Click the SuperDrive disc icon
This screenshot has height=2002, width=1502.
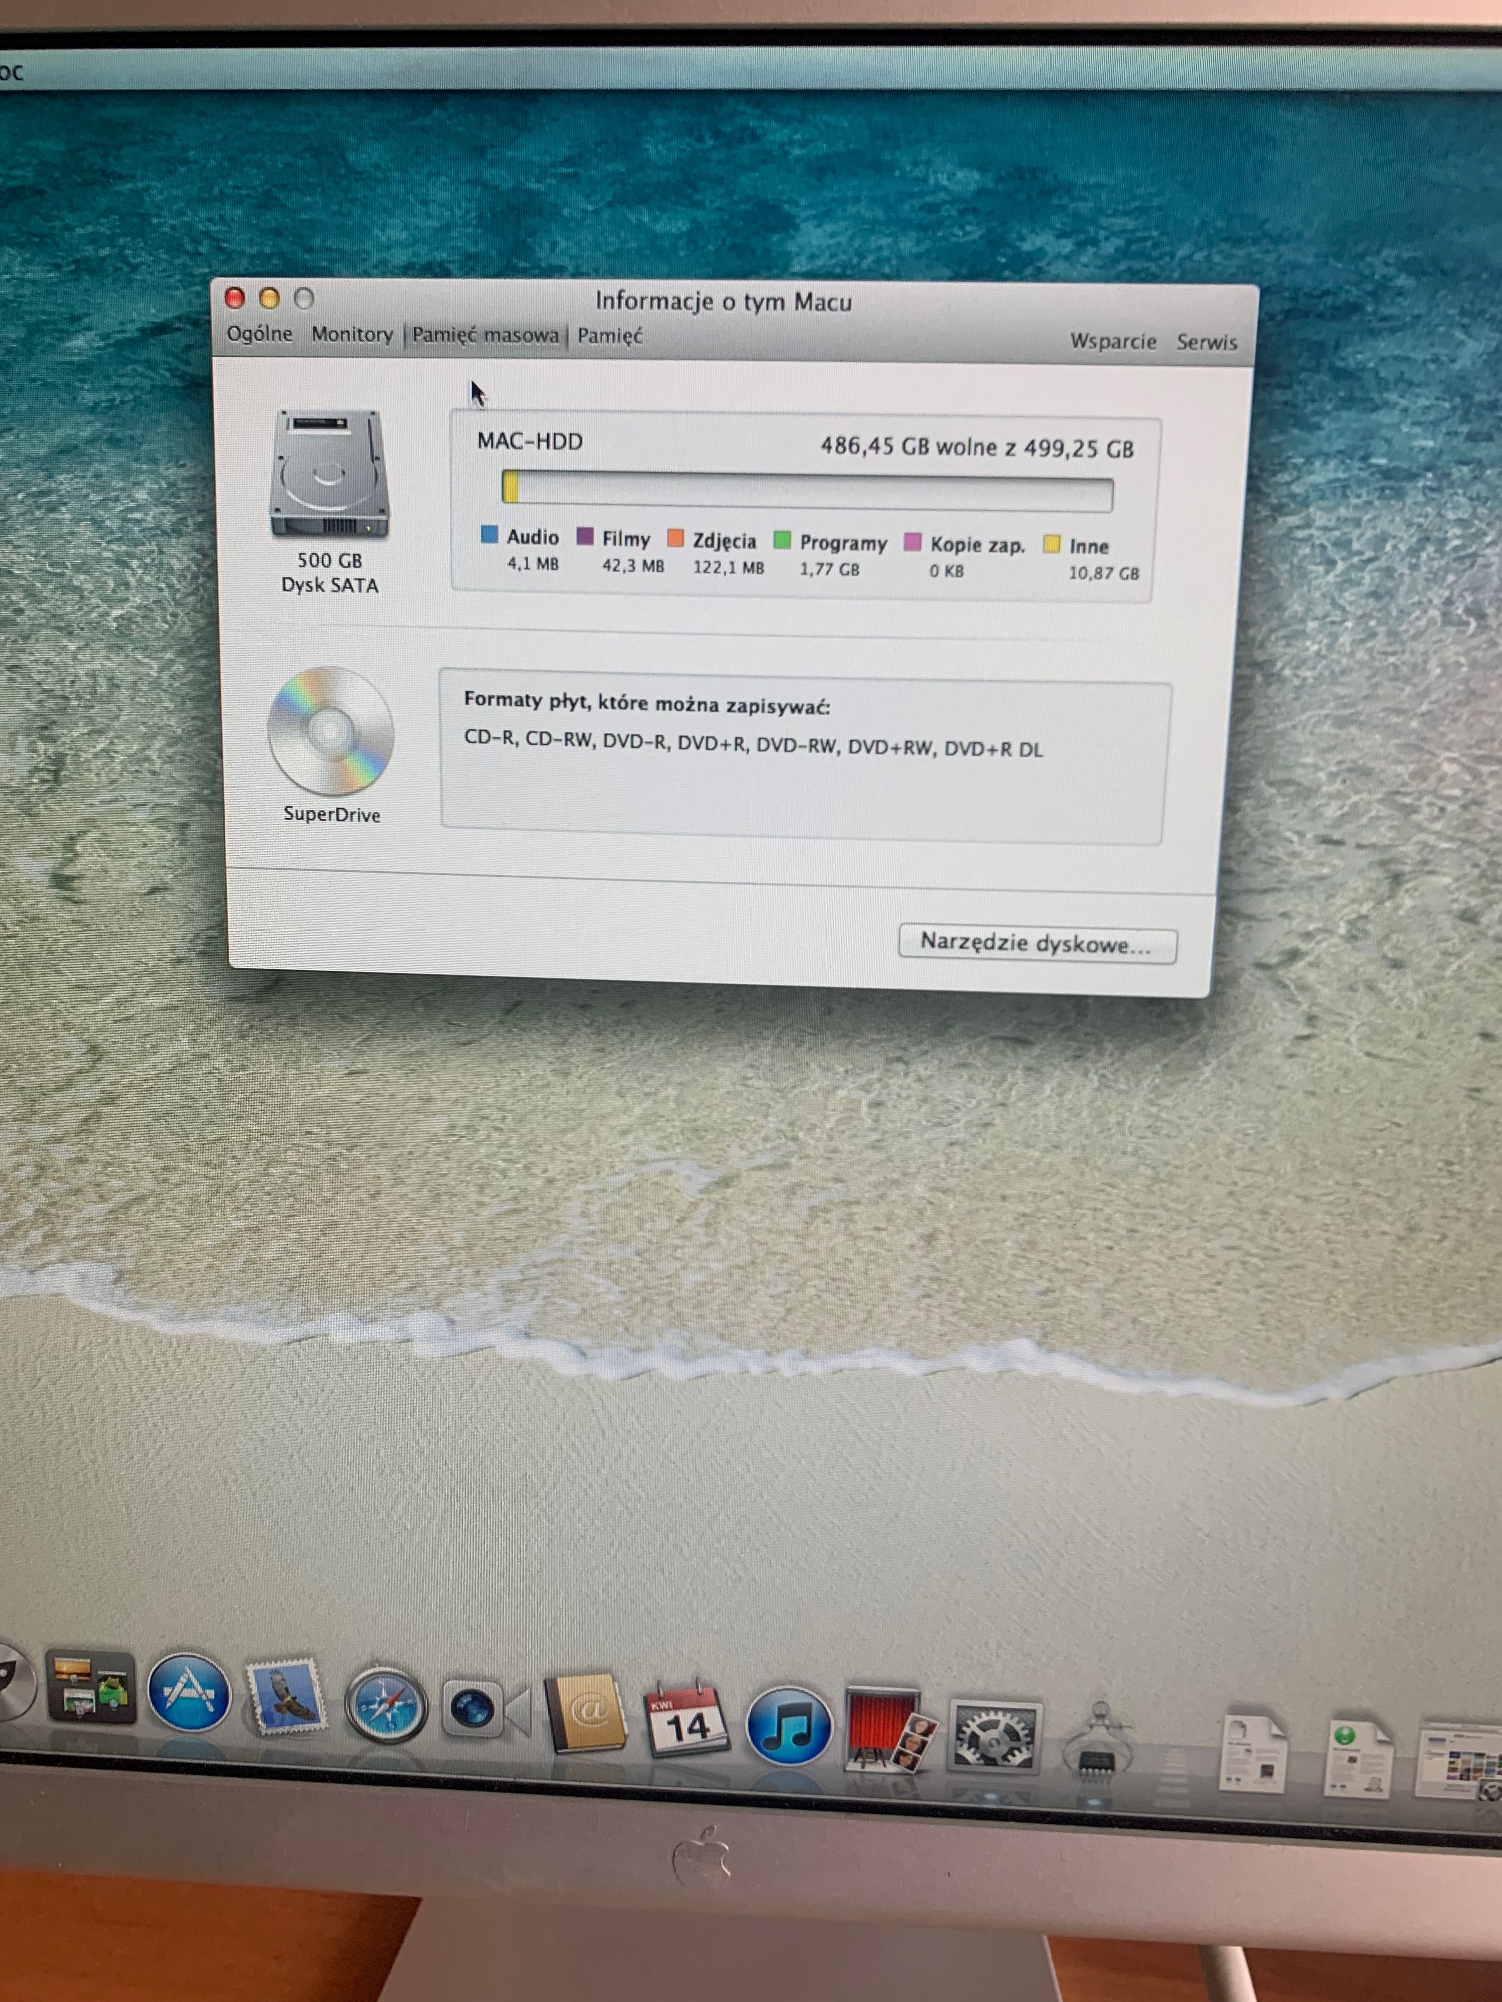point(330,731)
